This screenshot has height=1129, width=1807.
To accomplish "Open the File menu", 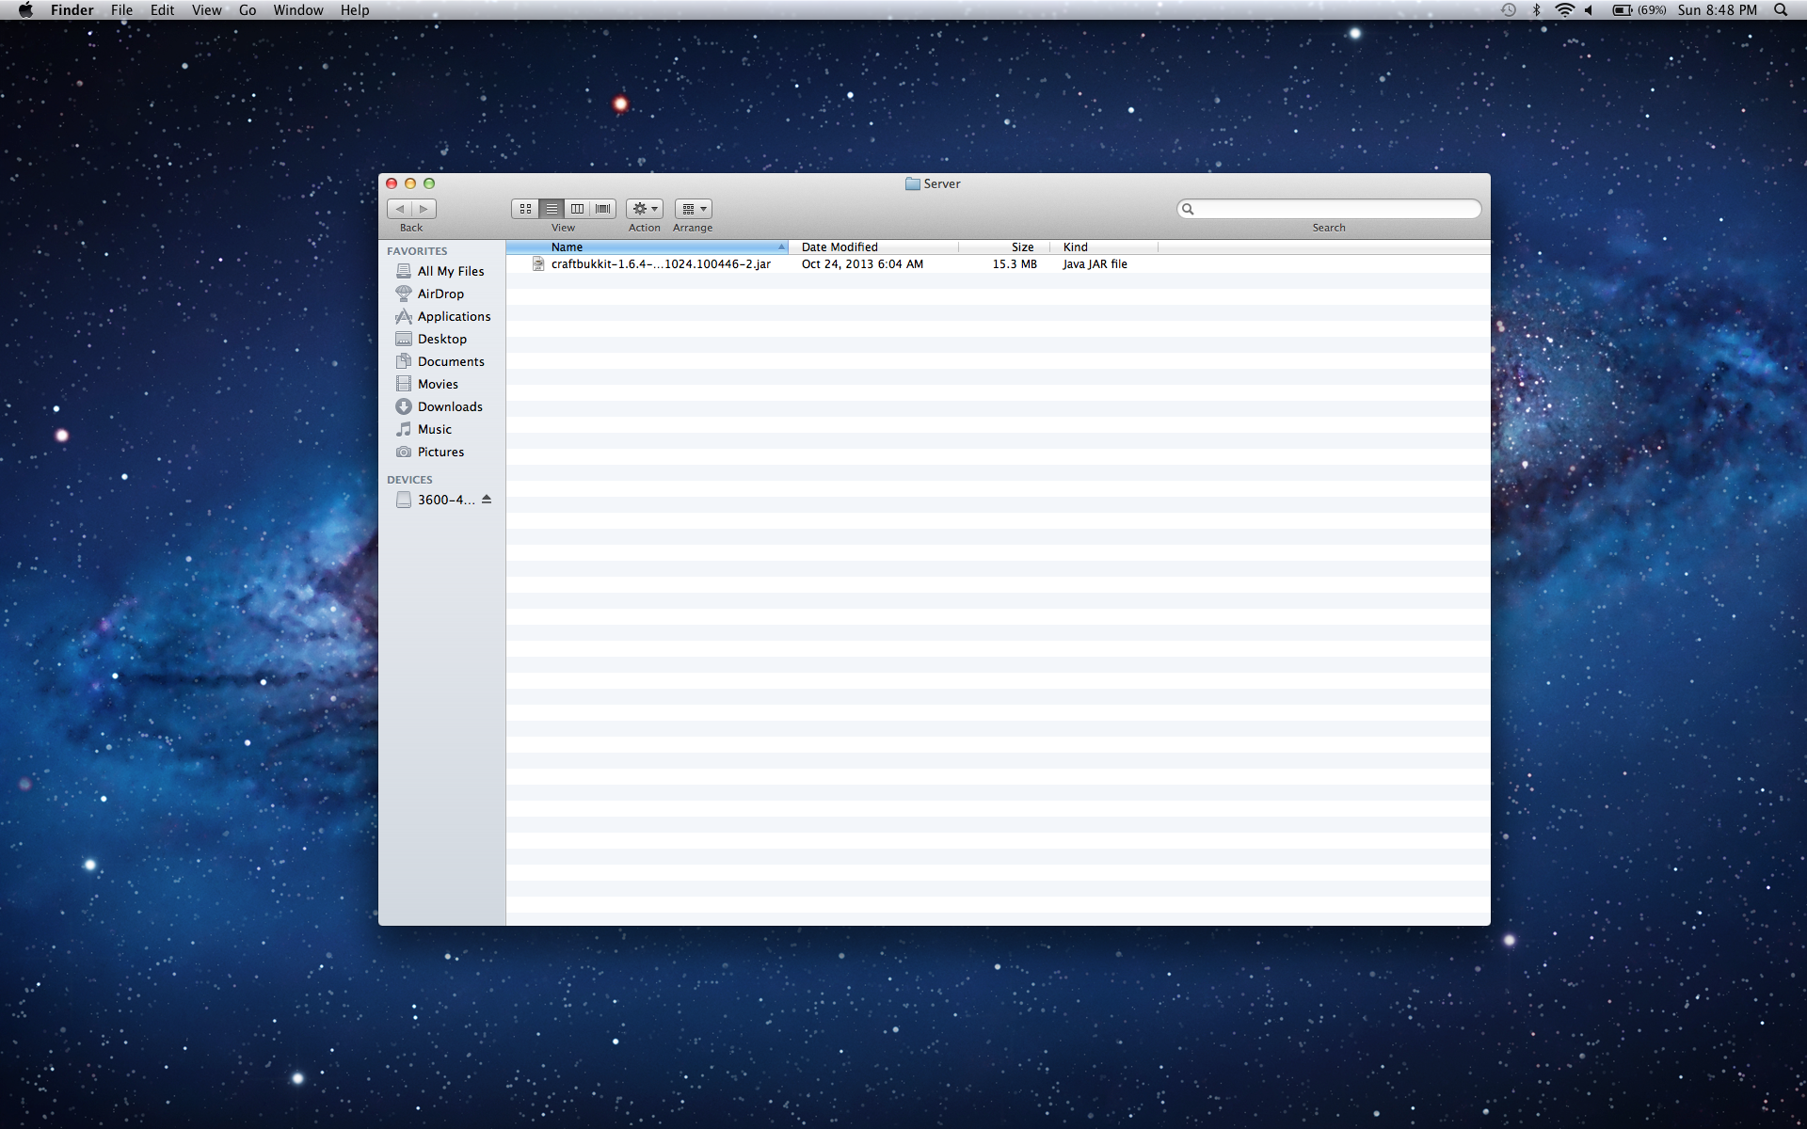I will (x=121, y=10).
